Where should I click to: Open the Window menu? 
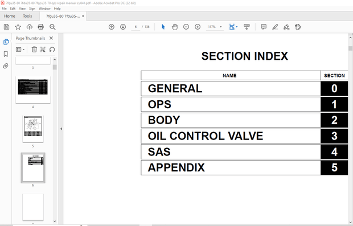[44, 9]
